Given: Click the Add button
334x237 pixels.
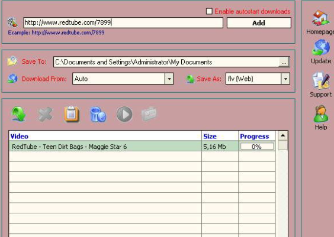Looking at the screenshot, I should point(259,22).
